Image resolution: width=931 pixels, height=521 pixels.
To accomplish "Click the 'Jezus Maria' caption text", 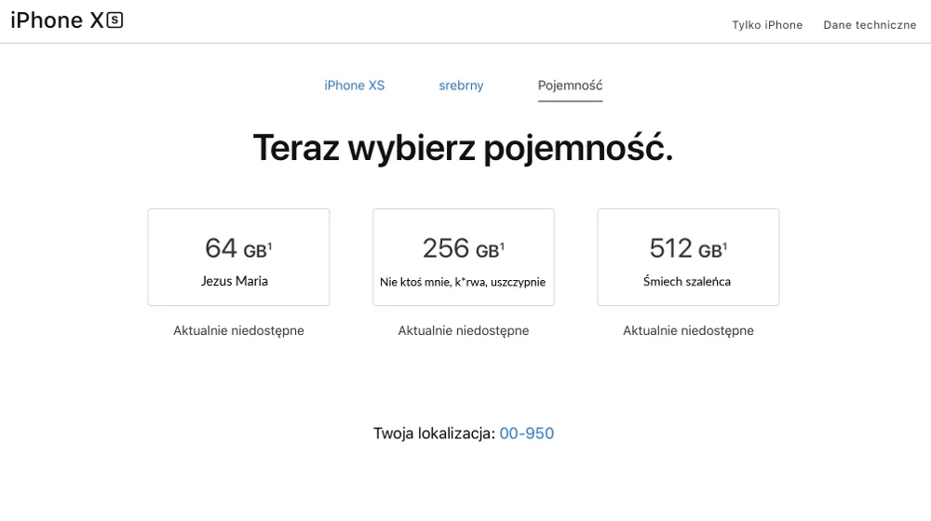I will point(235,281).
